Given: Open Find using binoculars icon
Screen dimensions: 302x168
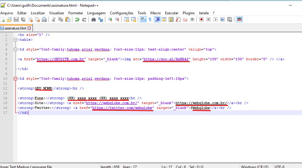Looking at the screenshot, I should 93,19.
